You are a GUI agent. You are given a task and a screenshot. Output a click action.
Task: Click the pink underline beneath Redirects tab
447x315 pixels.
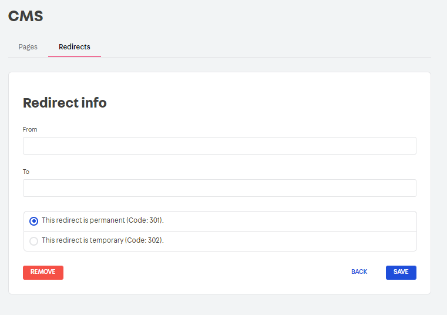75,56
